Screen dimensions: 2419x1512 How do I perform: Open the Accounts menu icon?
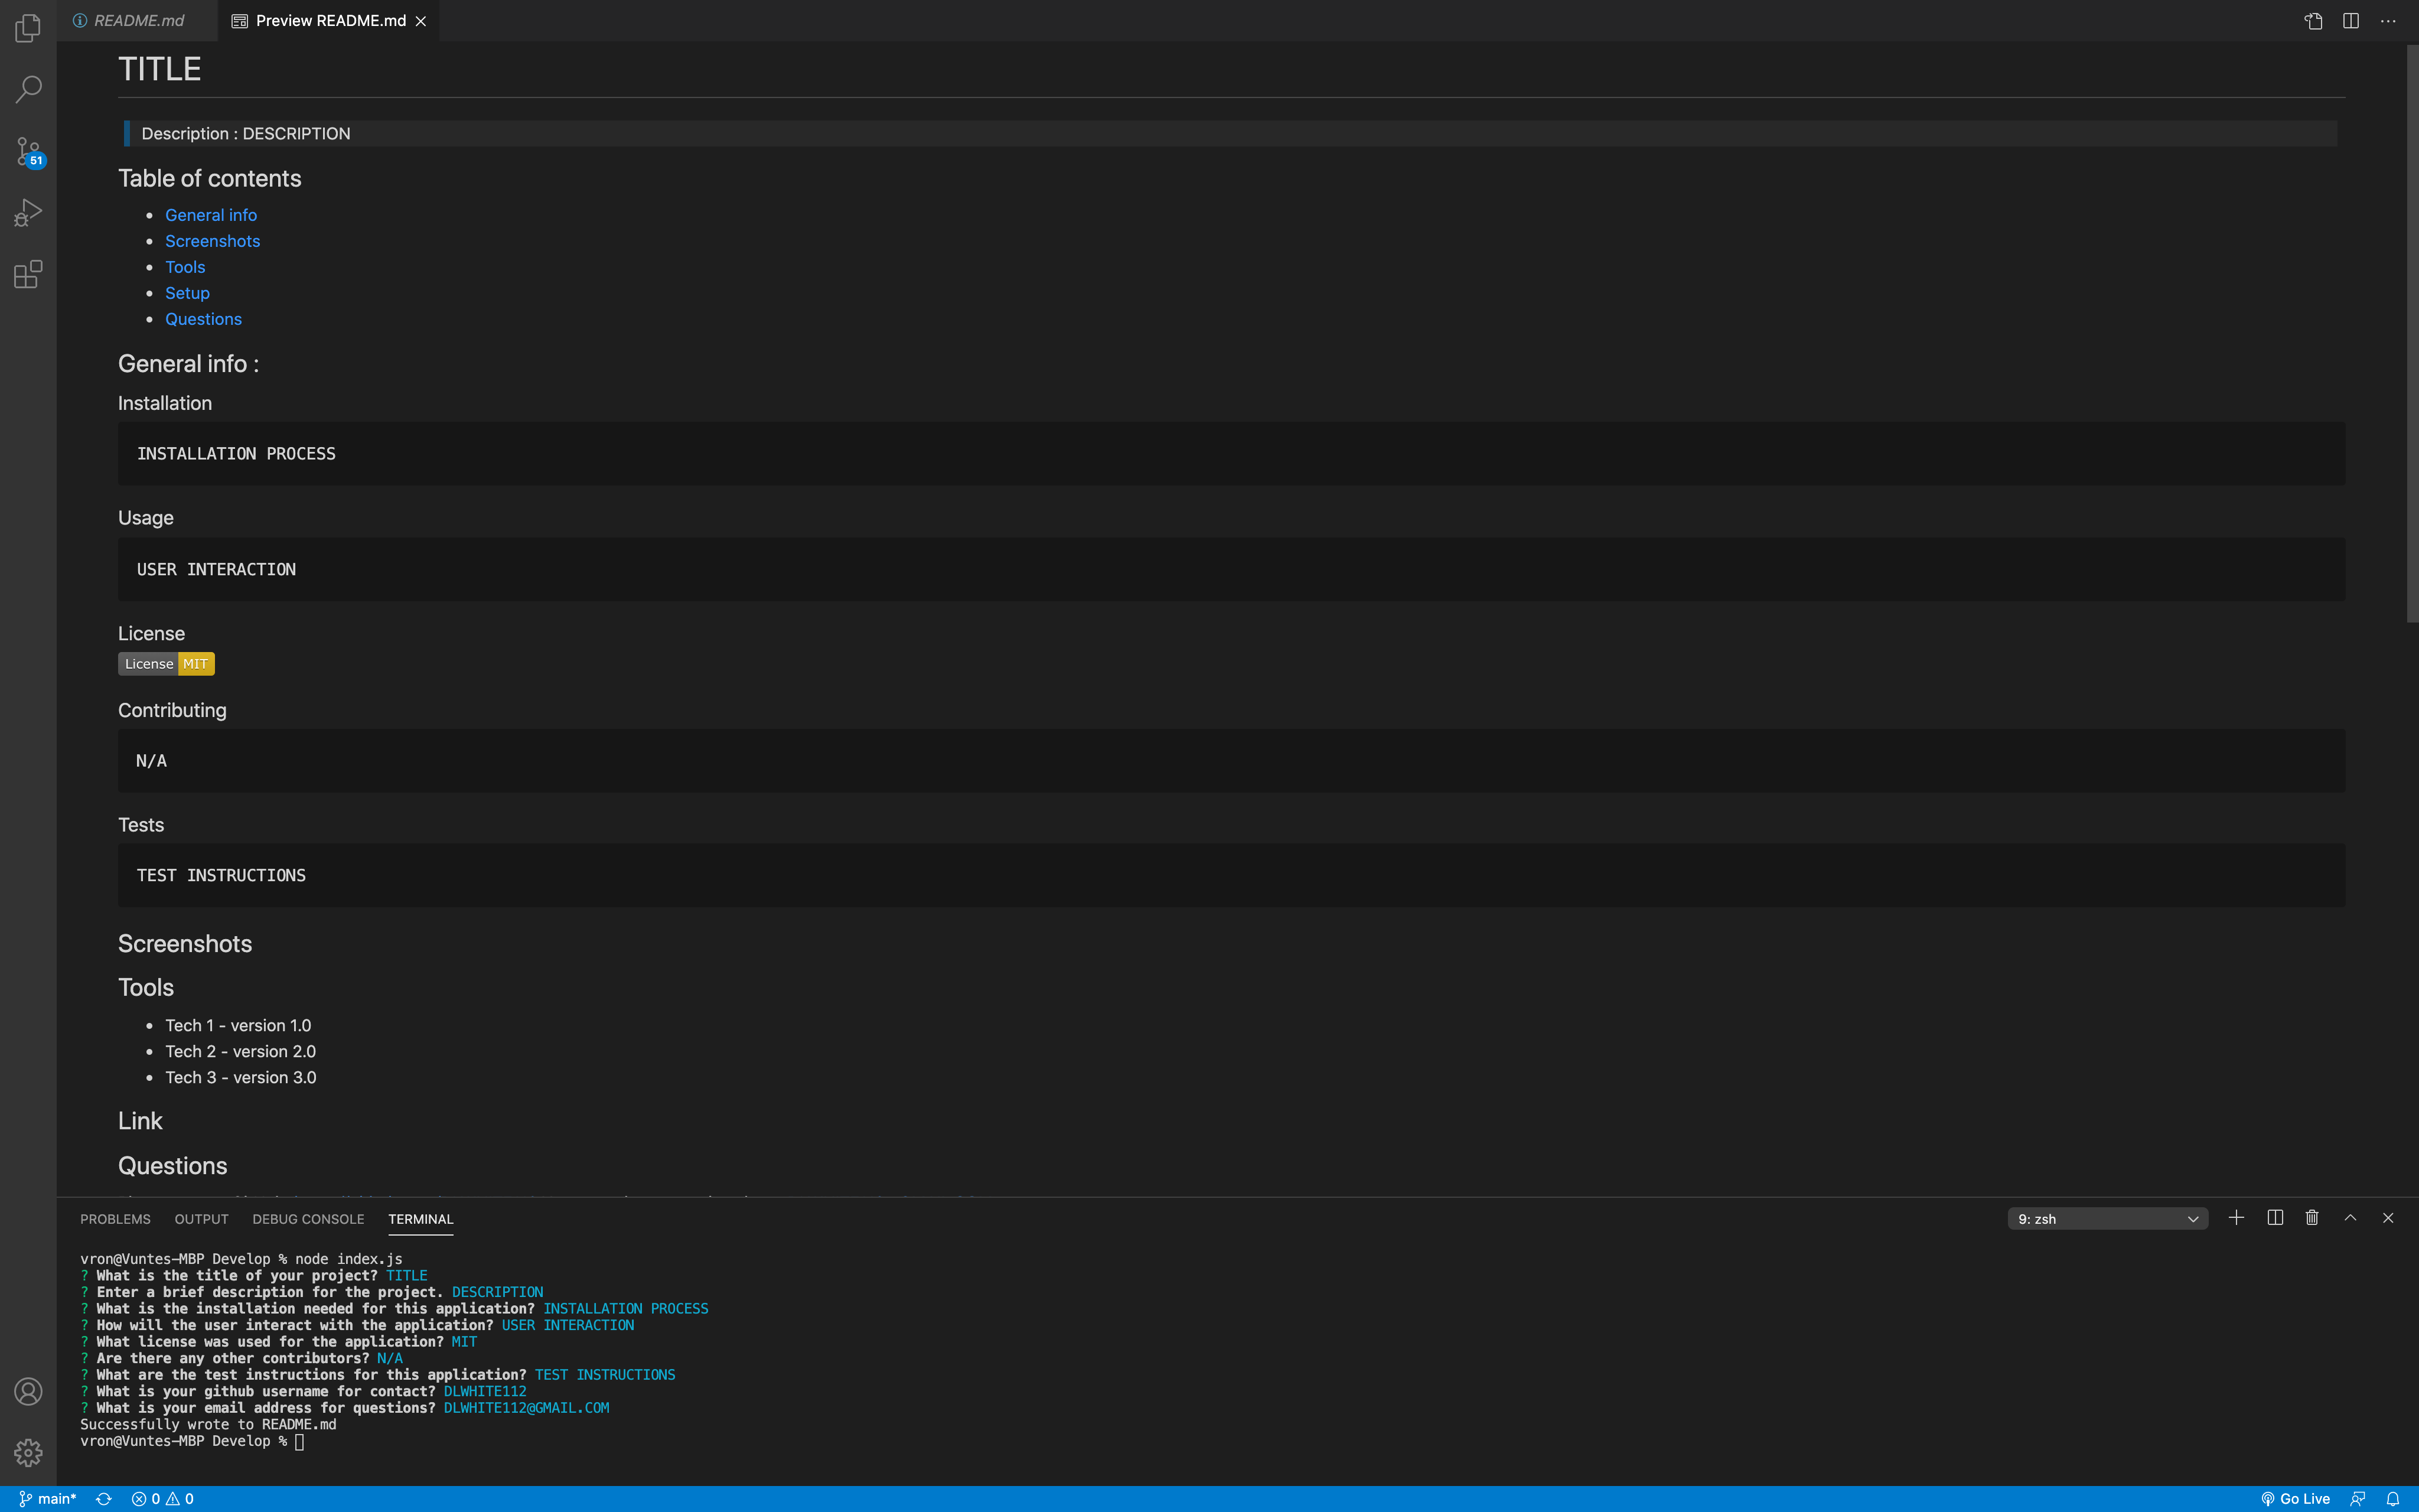[28, 1391]
